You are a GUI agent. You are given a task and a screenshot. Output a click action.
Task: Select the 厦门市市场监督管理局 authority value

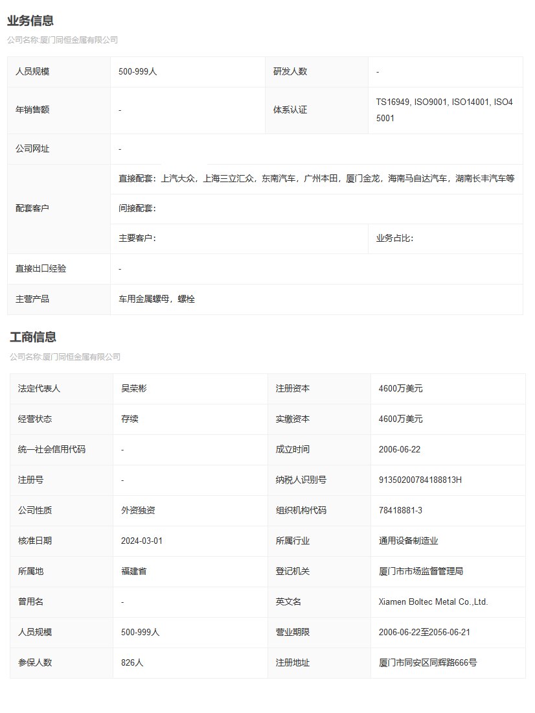pos(421,572)
